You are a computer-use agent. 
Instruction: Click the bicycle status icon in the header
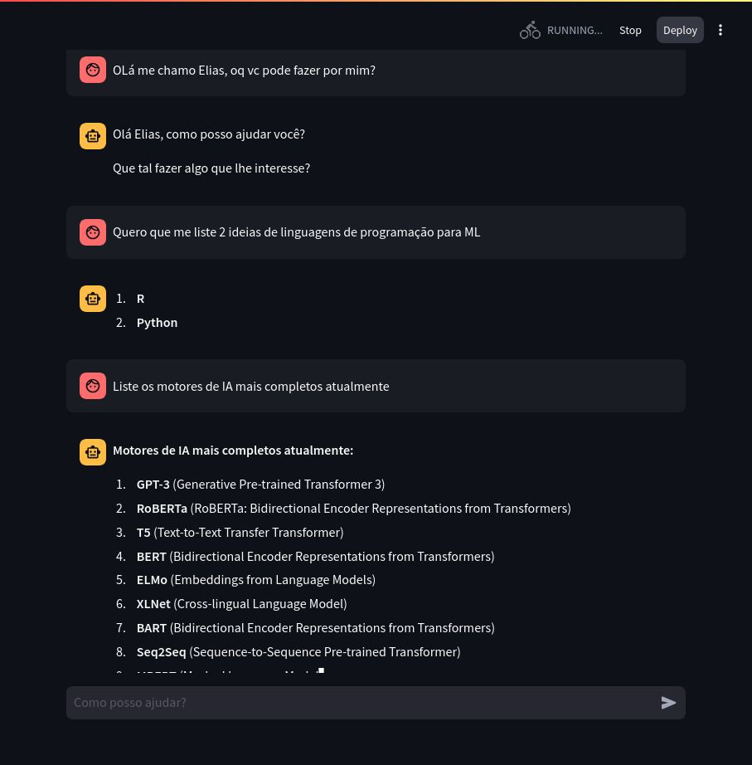pos(530,30)
